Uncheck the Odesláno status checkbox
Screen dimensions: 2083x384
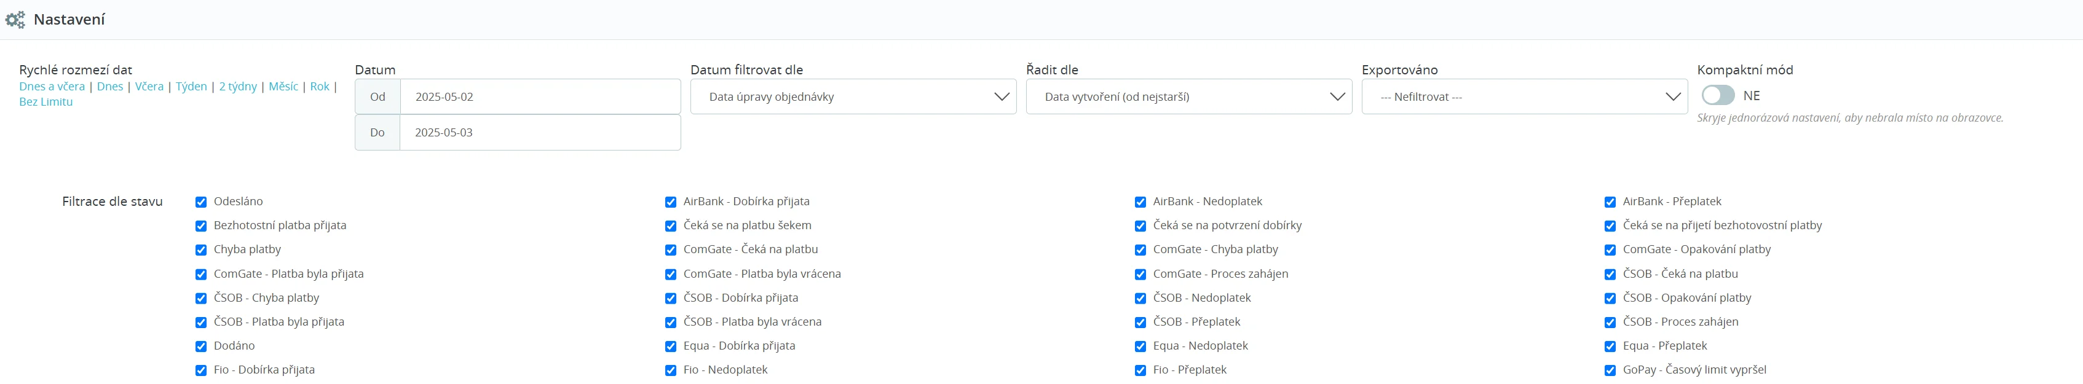coord(201,202)
